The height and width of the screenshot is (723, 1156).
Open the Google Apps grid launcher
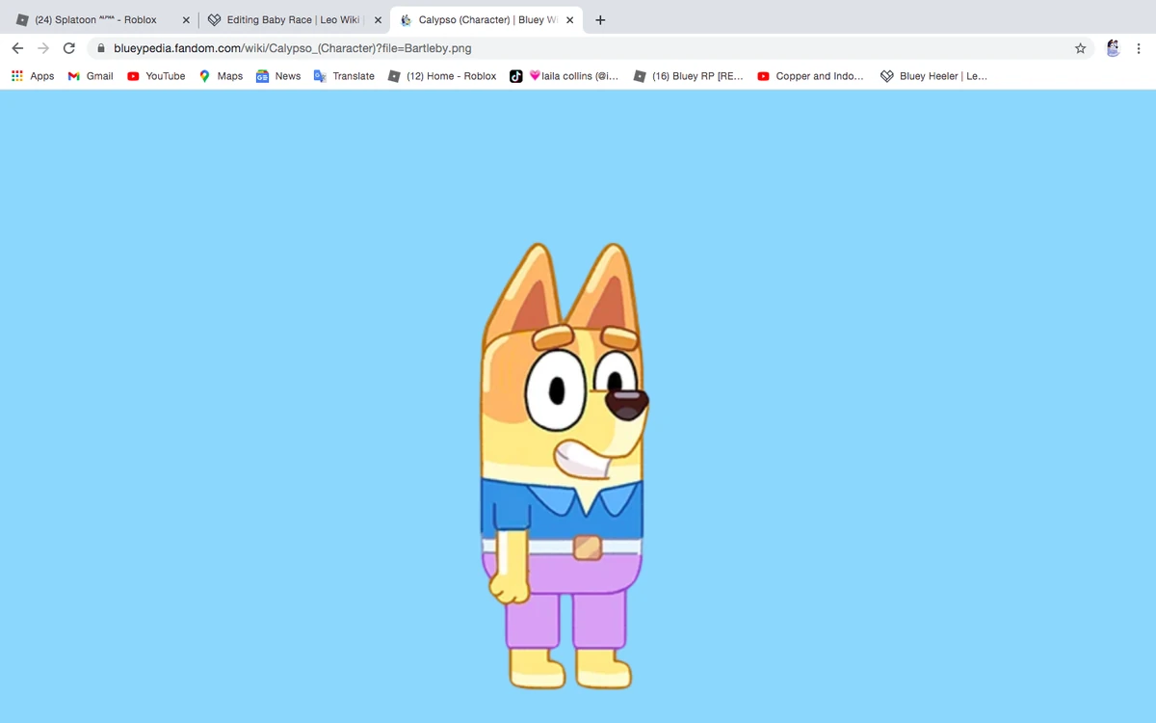point(16,75)
